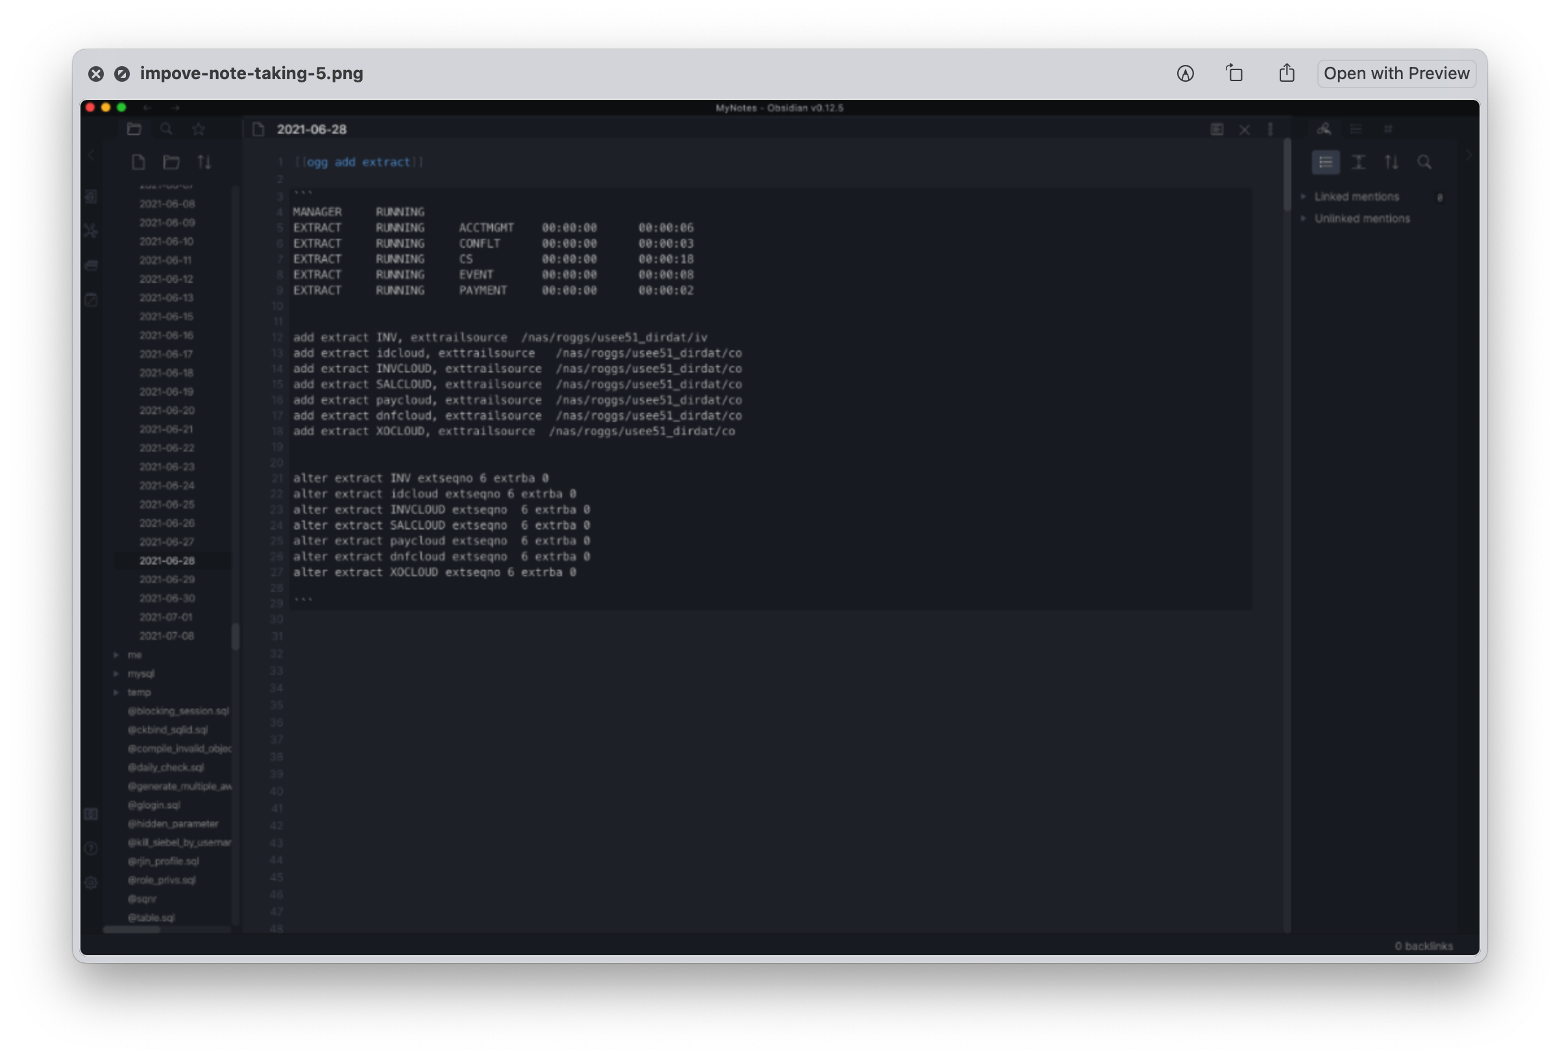This screenshot has width=1560, height=1059.
Task: Toggle show more context in backlinks
Action: [1359, 162]
